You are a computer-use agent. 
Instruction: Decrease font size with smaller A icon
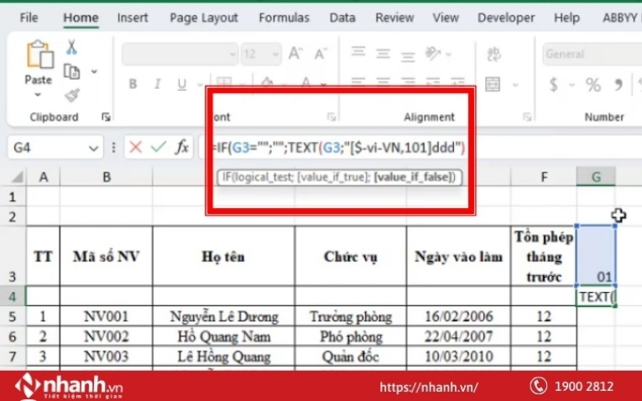pyautogui.click(x=321, y=54)
